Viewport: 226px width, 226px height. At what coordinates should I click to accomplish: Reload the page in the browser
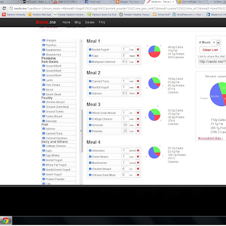coord(4,8)
